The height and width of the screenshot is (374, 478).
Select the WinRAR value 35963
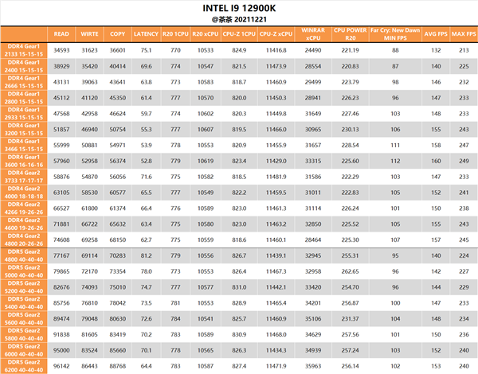coord(313,366)
